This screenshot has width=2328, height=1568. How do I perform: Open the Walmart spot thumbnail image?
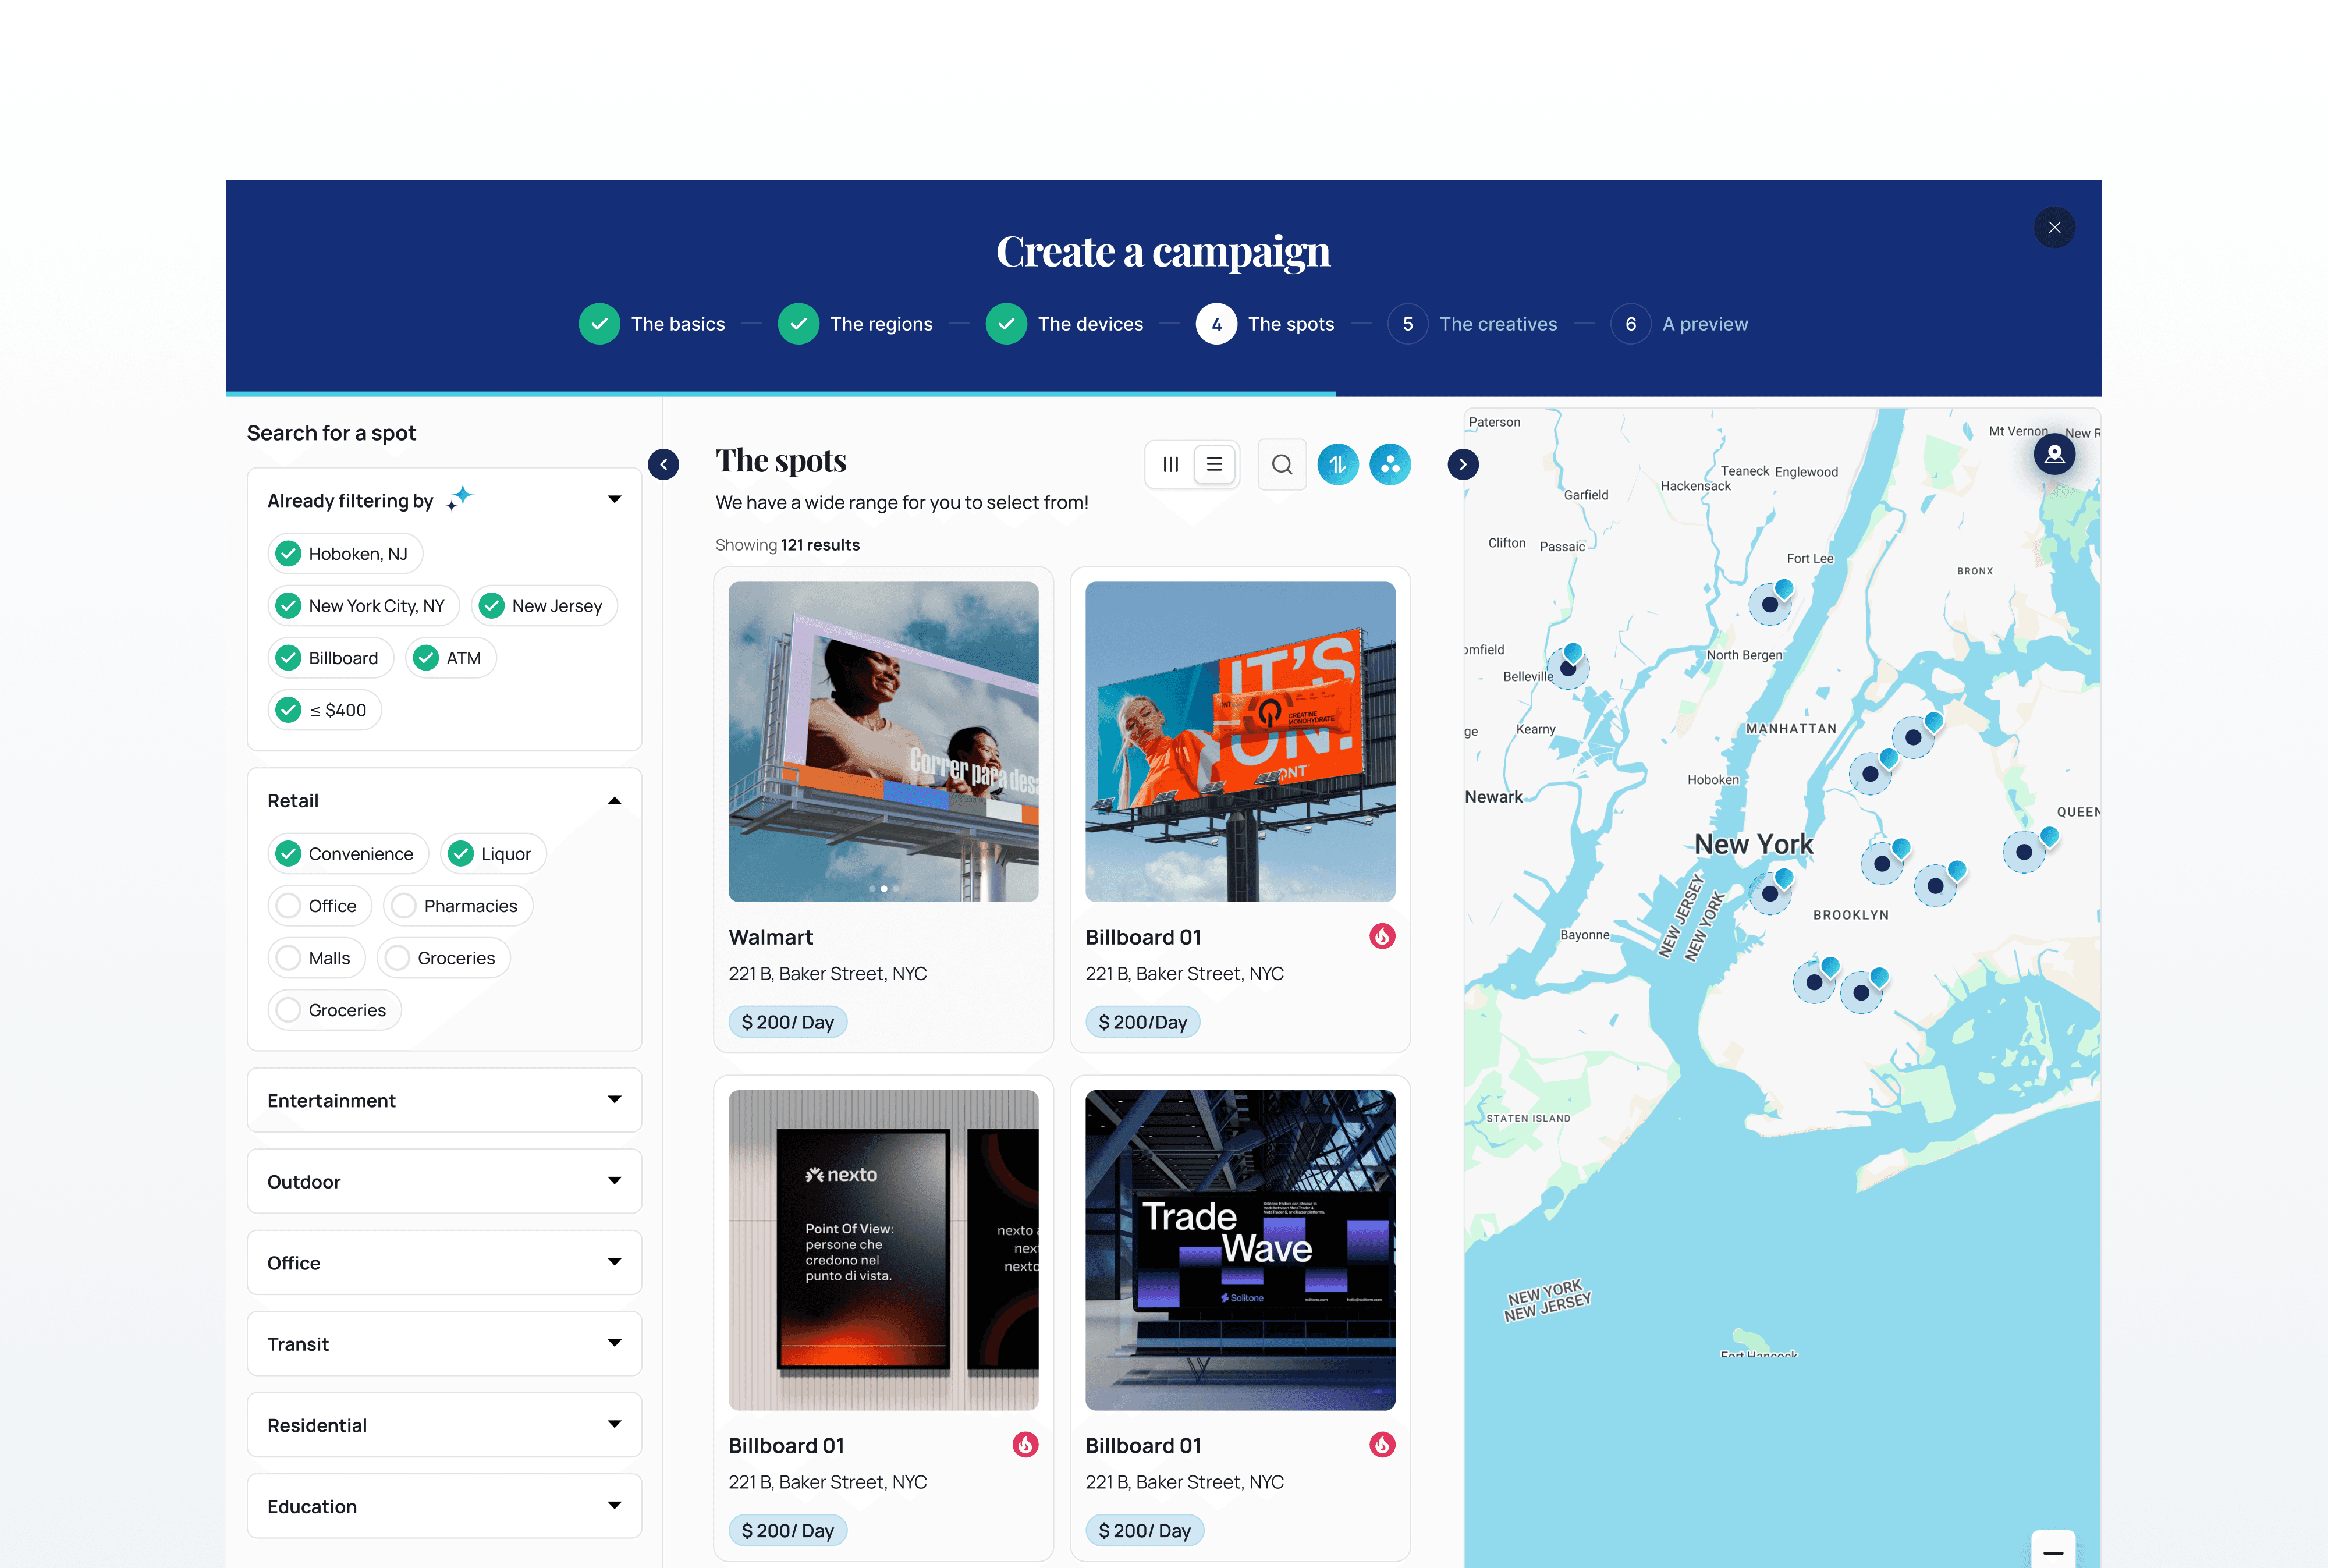[883, 741]
